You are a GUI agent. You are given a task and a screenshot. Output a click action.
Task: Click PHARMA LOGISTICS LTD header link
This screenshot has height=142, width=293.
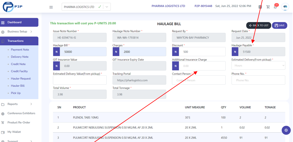click(168, 6)
